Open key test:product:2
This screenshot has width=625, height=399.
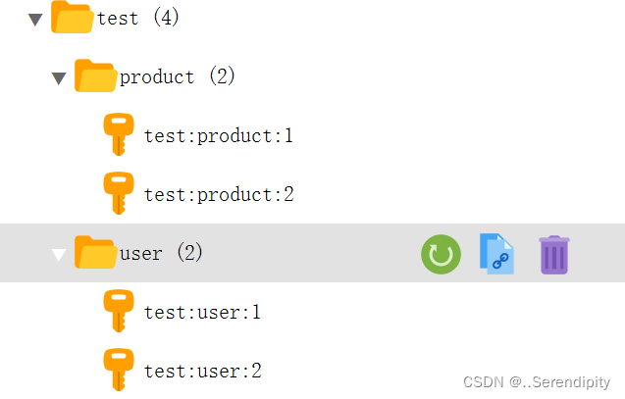tap(219, 195)
